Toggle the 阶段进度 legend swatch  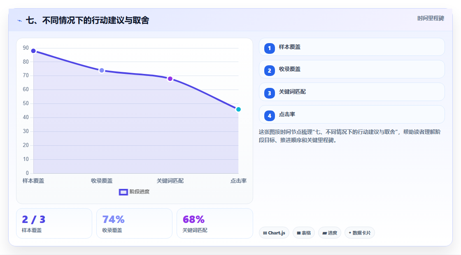123,192
